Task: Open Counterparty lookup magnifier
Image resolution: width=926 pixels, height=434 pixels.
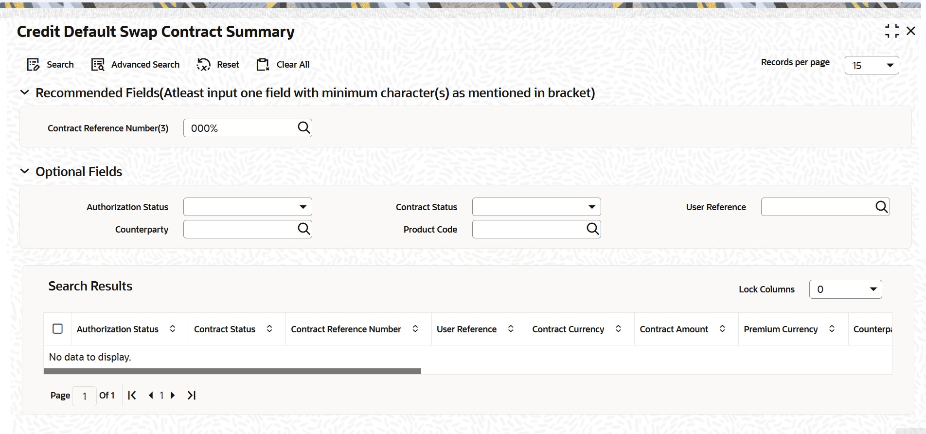Action: tap(303, 229)
